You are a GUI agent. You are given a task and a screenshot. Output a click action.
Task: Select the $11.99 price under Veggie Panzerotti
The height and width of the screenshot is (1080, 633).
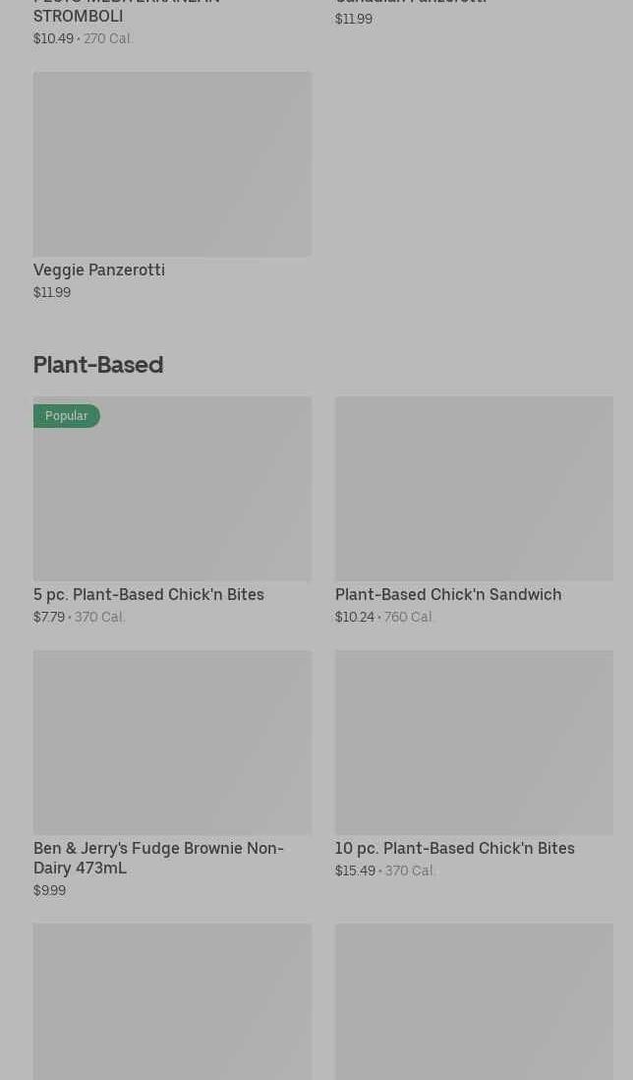click(52, 292)
